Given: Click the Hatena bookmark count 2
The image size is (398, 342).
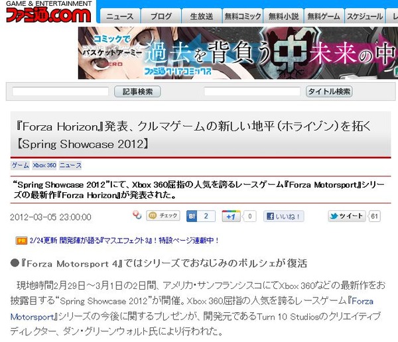Looking at the screenshot, I should point(206,216).
